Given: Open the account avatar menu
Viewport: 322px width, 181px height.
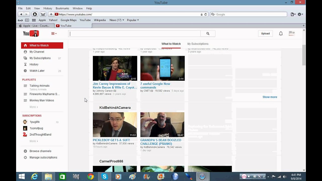Looking at the screenshot, I should 292,33.
